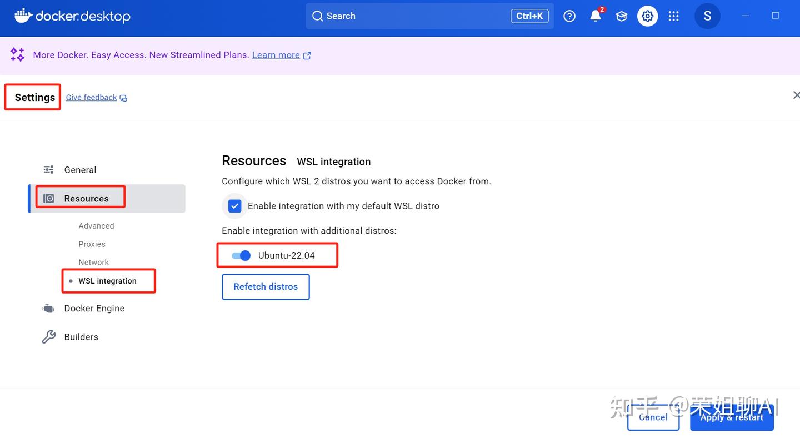The height and width of the screenshot is (439, 800).
Task: Click into the Search field
Action: coord(429,16)
